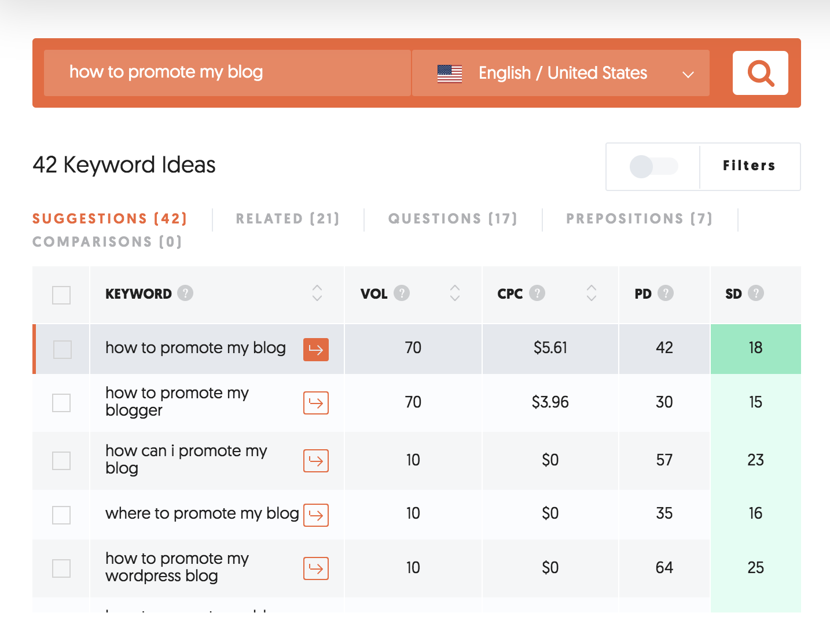Click the orange search magnifier button

(760, 73)
